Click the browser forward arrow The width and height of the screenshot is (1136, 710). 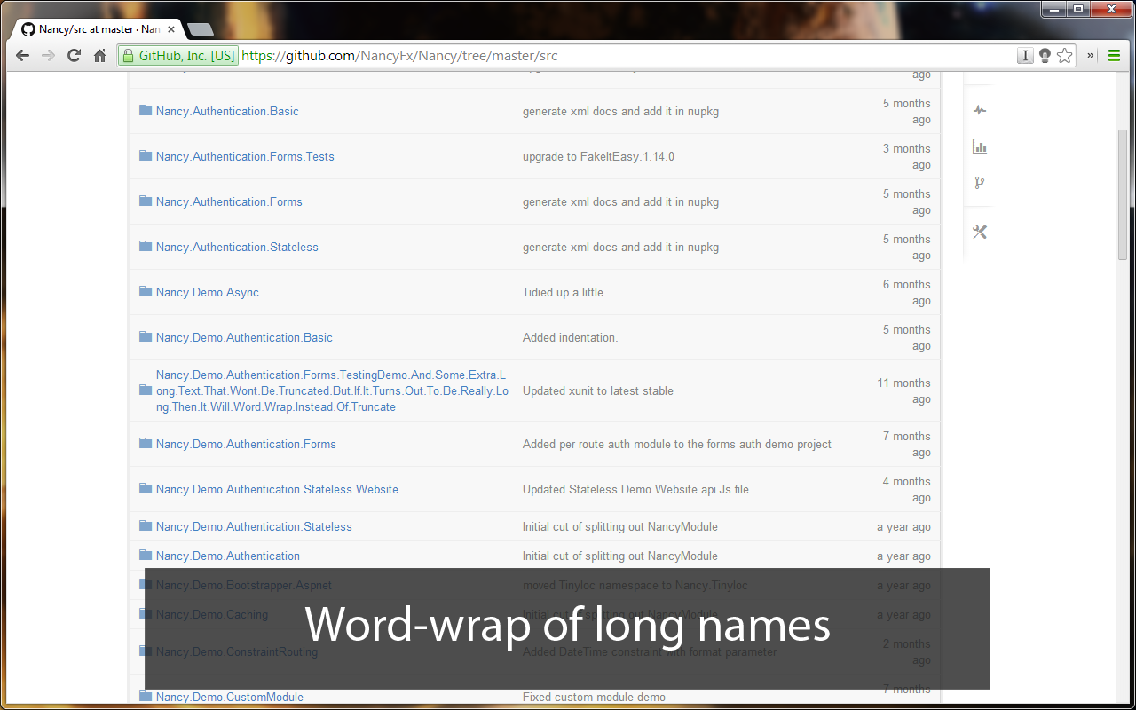49,55
